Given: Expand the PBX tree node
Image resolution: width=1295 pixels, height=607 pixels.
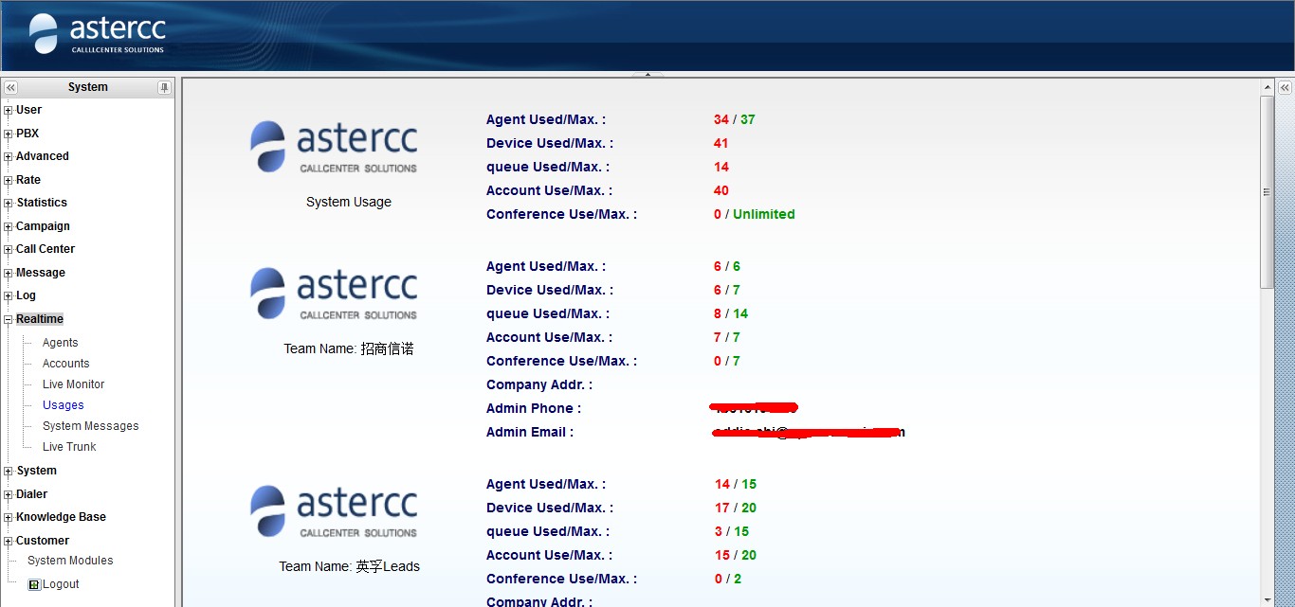Looking at the screenshot, I should pos(9,134).
